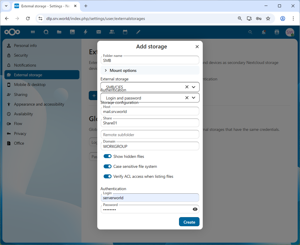The image size is (300, 245).
Task: Select the External storage browser tab
Action: click(x=46, y=6)
